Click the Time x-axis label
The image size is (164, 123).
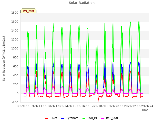(145, 110)
